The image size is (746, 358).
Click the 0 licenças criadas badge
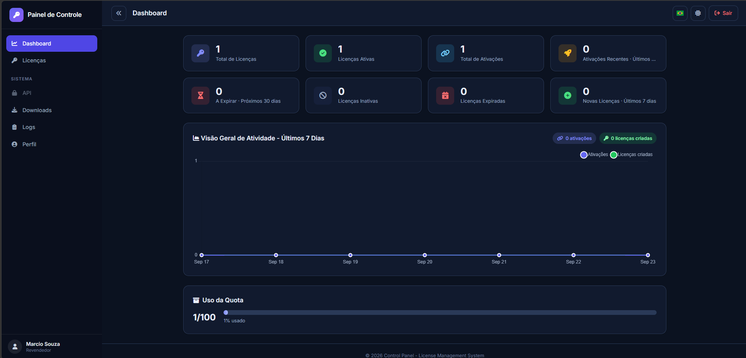tap(628, 138)
